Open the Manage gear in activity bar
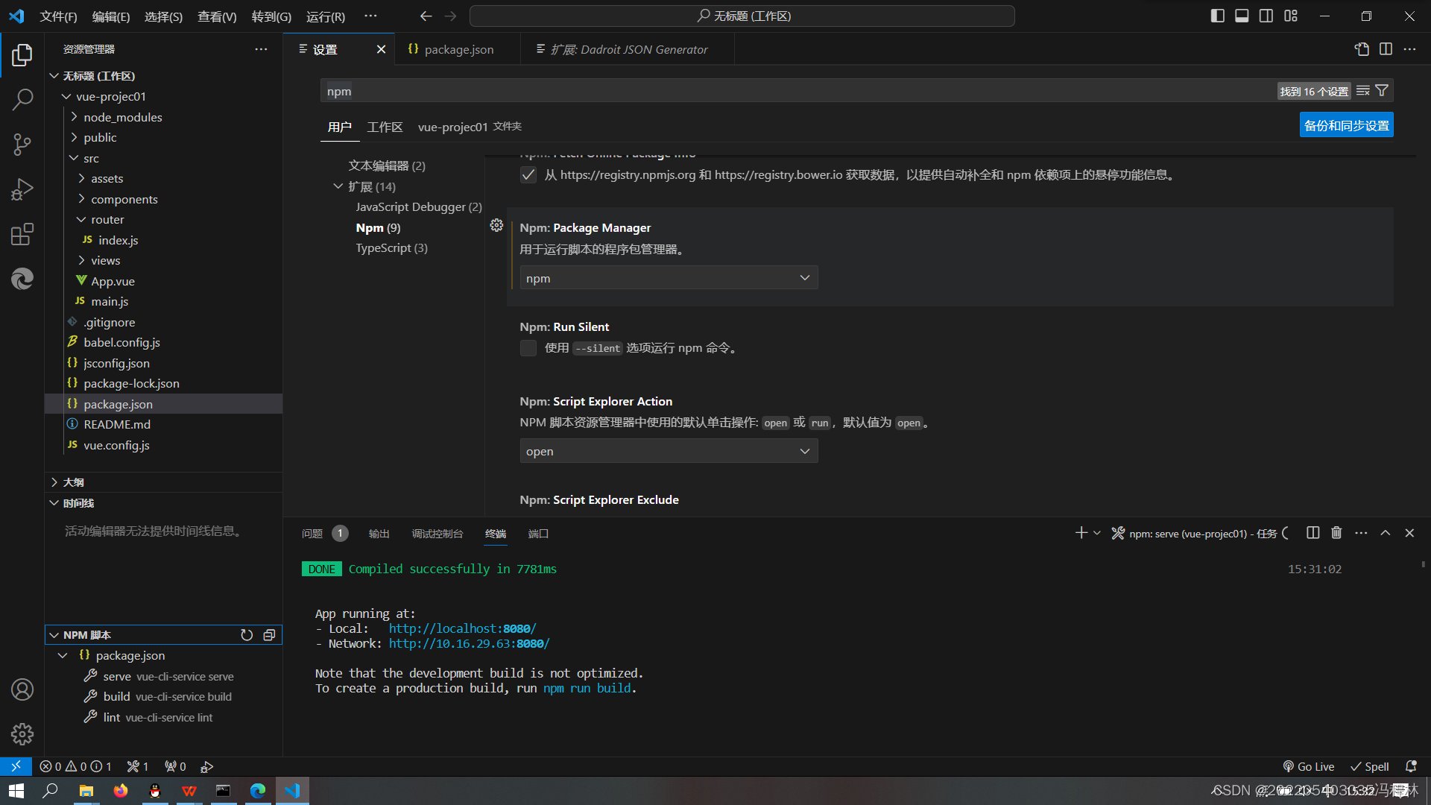The image size is (1431, 805). [22, 734]
